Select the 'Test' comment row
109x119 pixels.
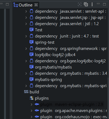[38, 30]
